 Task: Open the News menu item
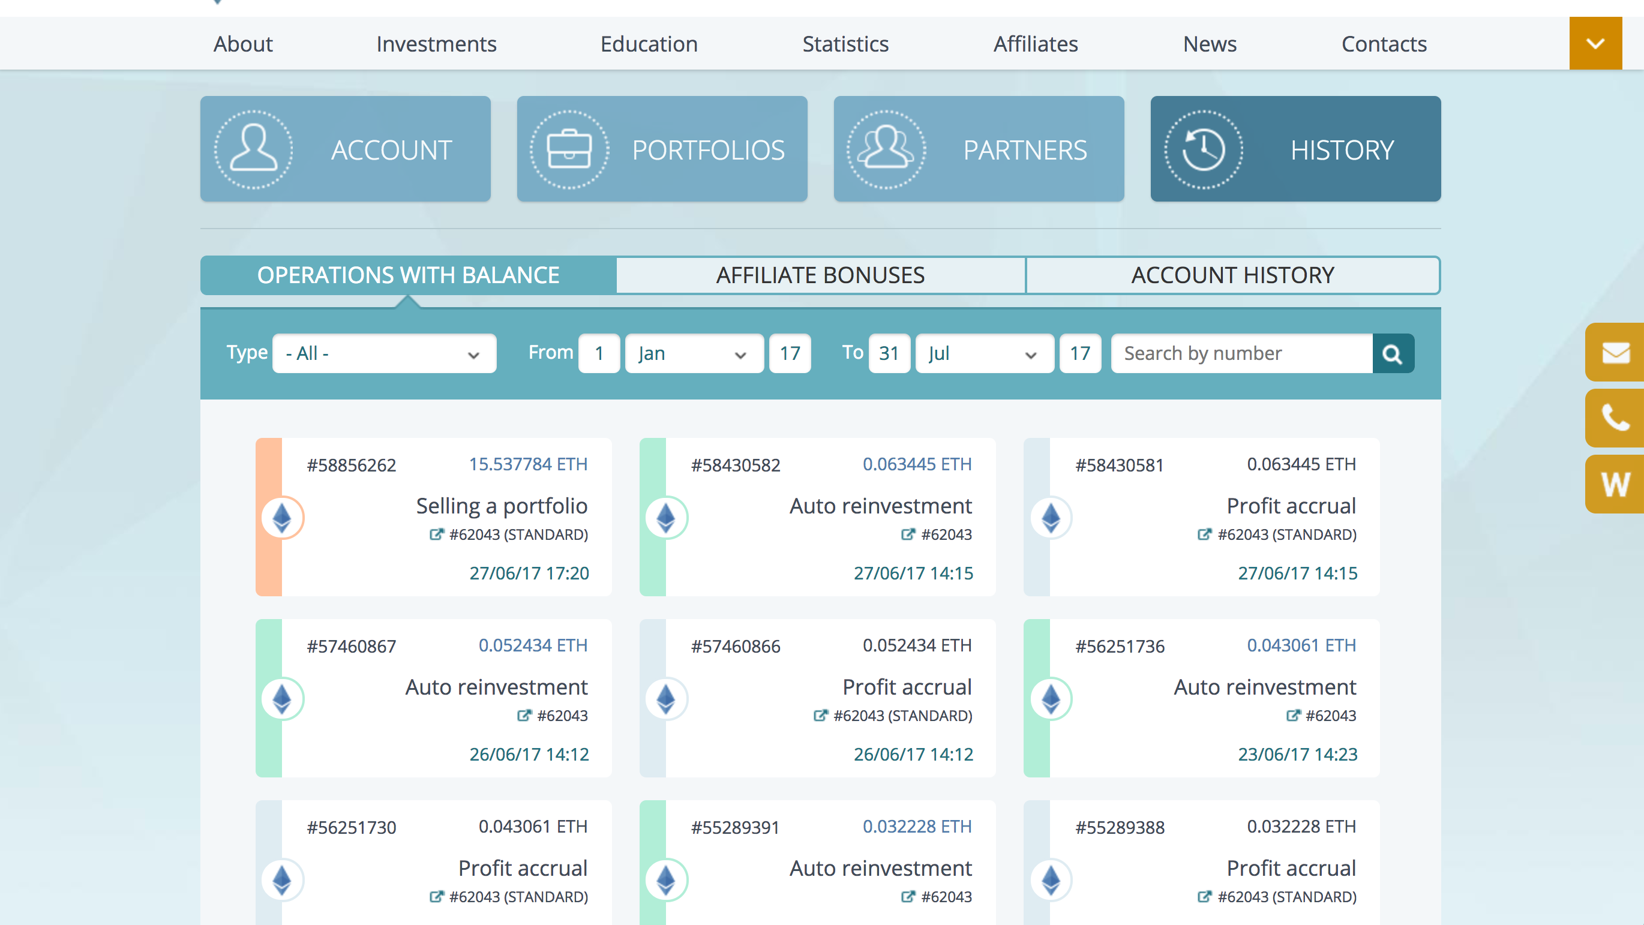pyautogui.click(x=1210, y=43)
